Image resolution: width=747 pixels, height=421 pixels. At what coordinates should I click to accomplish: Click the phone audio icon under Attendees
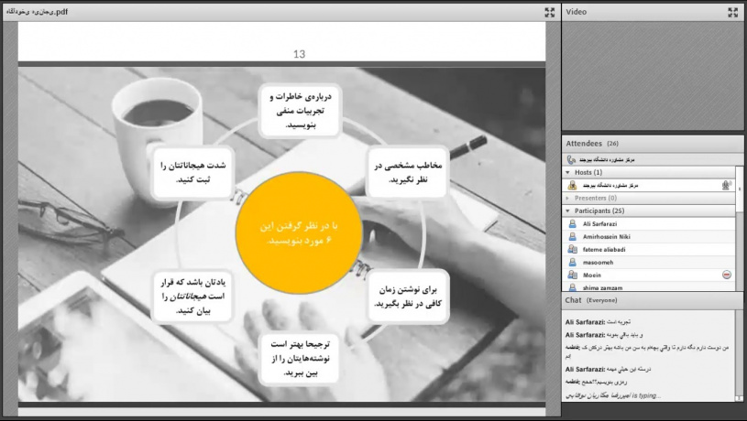(571, 160)
